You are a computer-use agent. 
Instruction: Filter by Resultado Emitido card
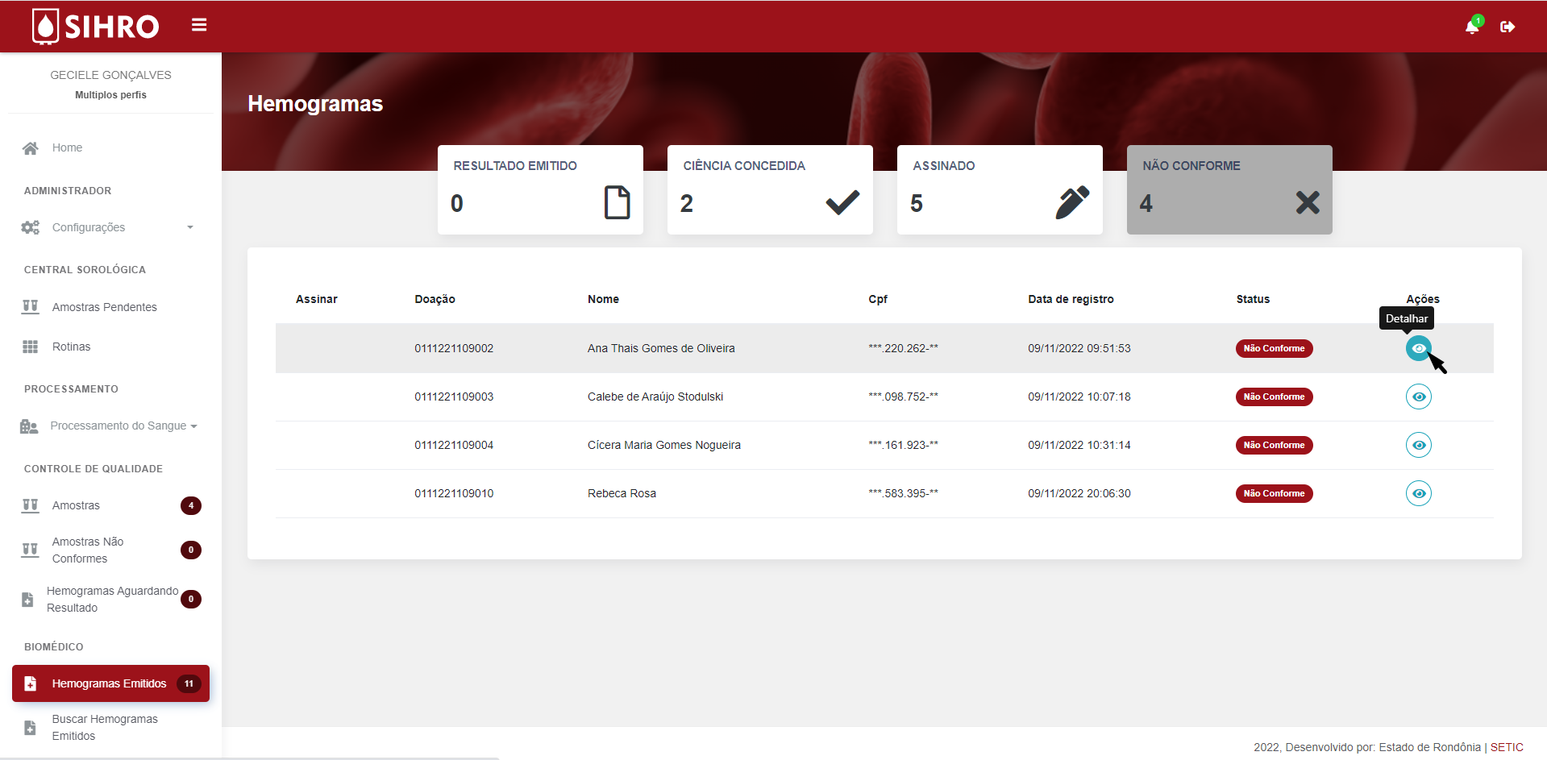tap(540, 190)
